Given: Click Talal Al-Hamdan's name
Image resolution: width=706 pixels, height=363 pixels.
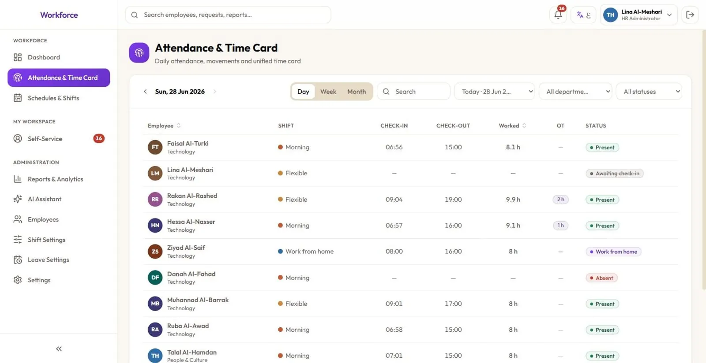Looking at the screenshot, I should 192,352.
